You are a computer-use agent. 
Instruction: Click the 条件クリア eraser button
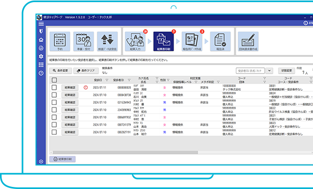tap(86, 70)
